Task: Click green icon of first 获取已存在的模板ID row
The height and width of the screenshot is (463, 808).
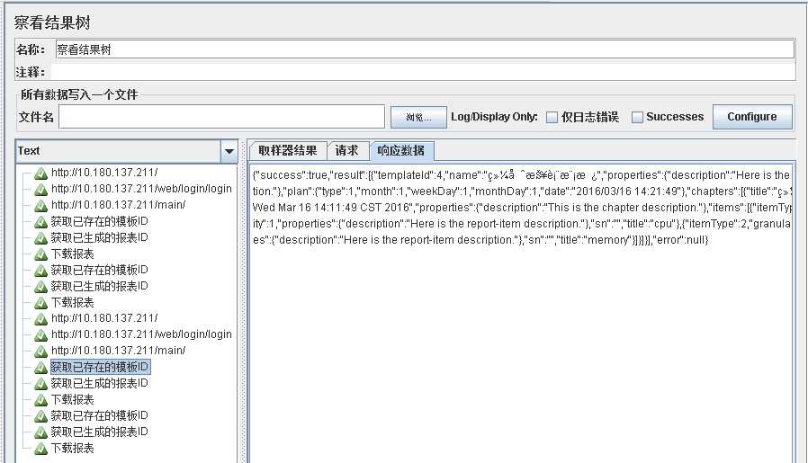Action: click(x=40, y=222)
